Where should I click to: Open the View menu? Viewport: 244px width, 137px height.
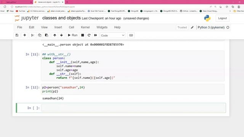(44, 27)
